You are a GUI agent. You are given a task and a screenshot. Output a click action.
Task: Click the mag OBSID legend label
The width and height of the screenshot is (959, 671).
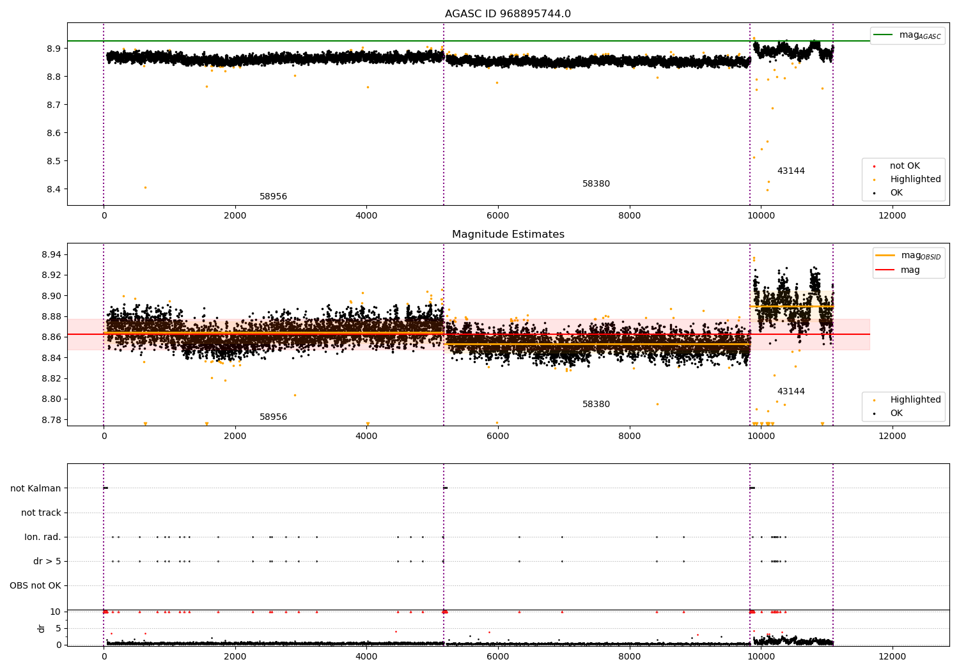click(x=921, y=256)
